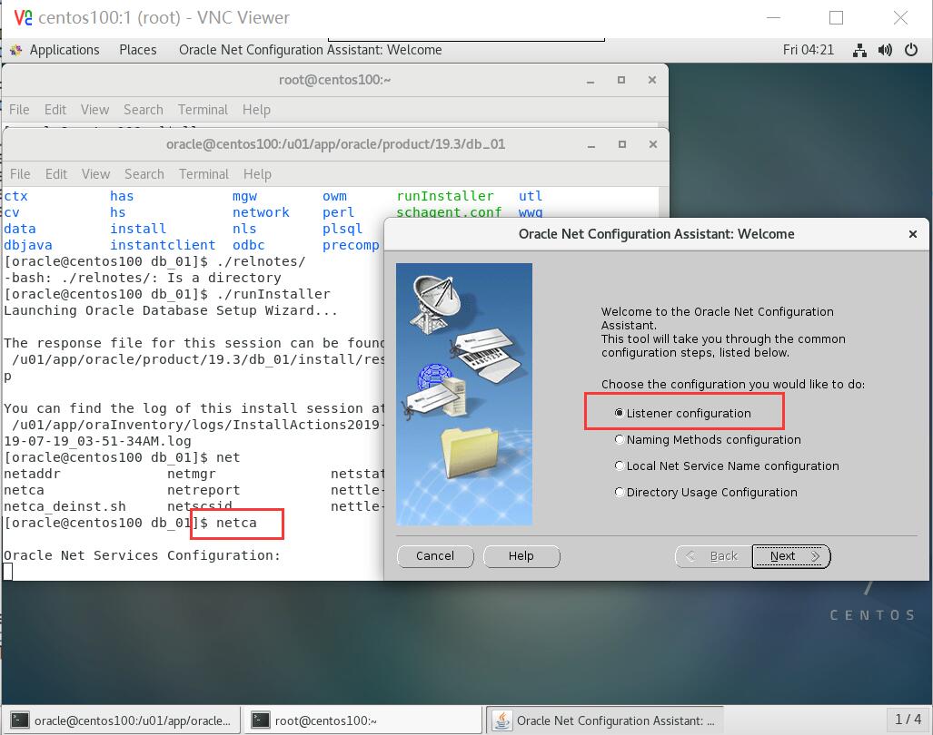The width and height of the screenshot is (933, 735).
Task: Click Oracle Net Configuration Assistant taskbar icon
Action: coord(501,720)
